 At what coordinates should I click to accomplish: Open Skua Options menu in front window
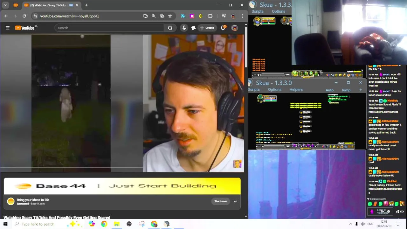[275, 90]
